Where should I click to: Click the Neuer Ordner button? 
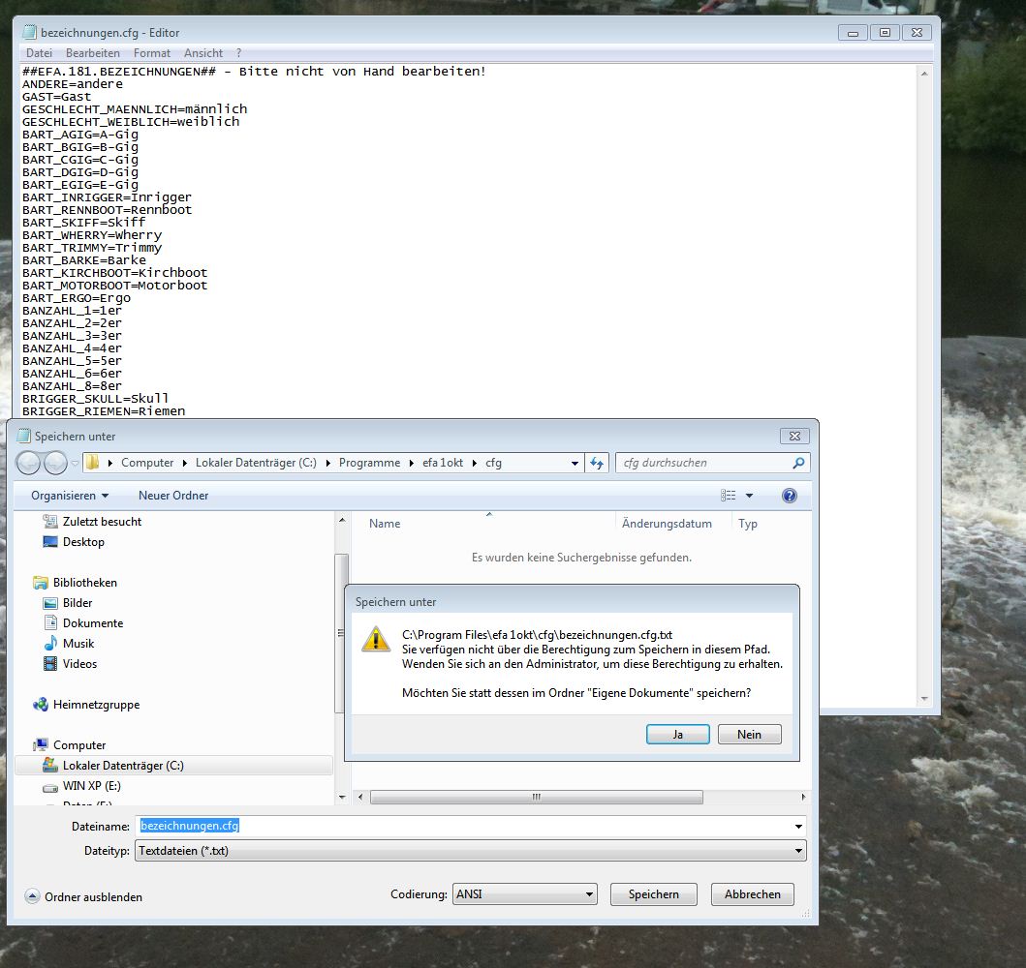pos(173,496)
